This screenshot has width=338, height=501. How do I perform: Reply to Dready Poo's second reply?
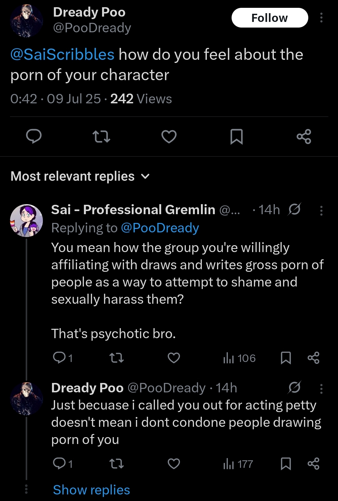pos(63,464)
